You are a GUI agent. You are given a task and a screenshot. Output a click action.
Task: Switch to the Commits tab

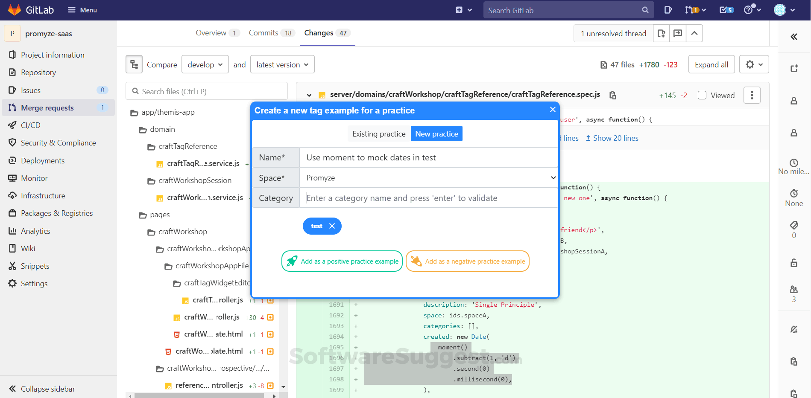pos(272,33)
